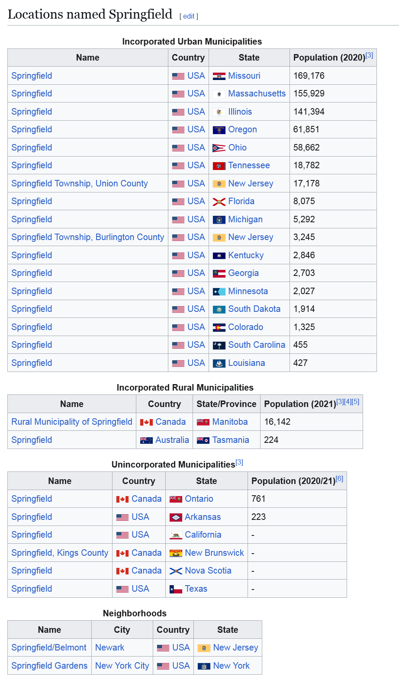Open Springfield Township, Burlington County link
The width and height of the screenshot is (399, 689).
(x=88, y=237)
